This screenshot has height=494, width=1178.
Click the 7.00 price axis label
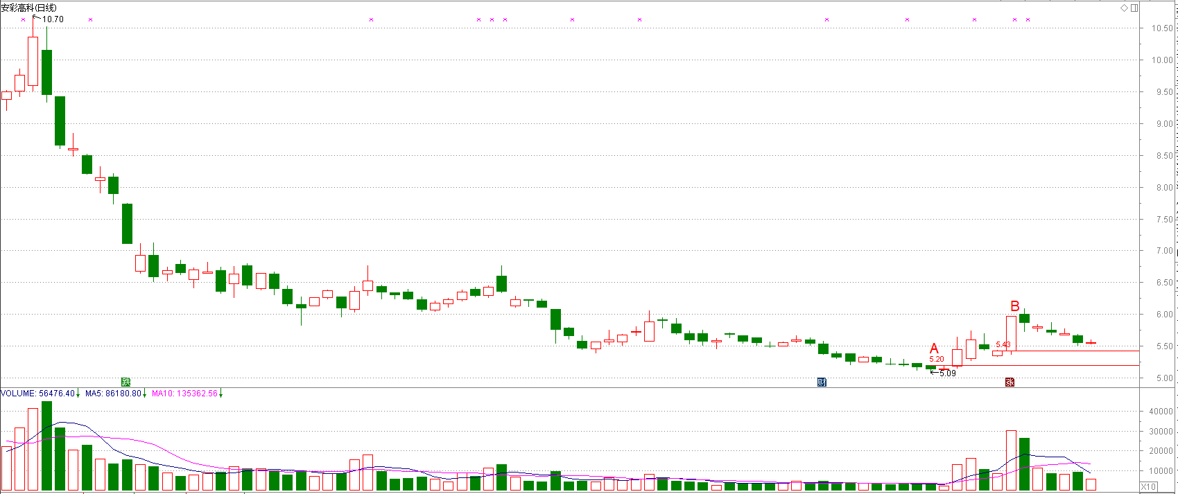click(x=1165, y=251)
